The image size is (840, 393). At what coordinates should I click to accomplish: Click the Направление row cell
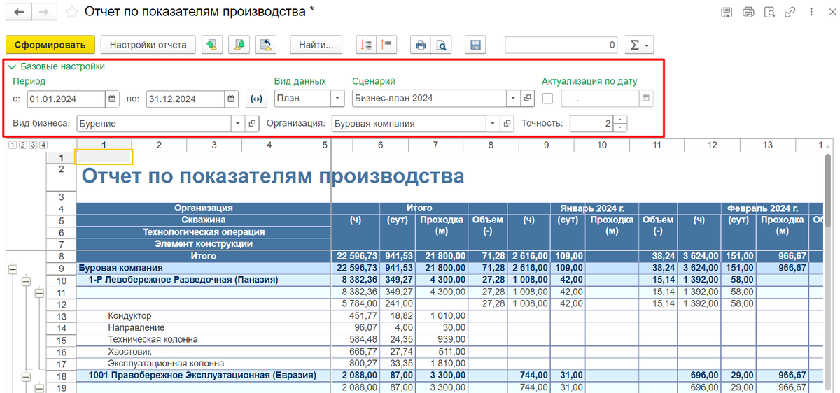point(203,327)
